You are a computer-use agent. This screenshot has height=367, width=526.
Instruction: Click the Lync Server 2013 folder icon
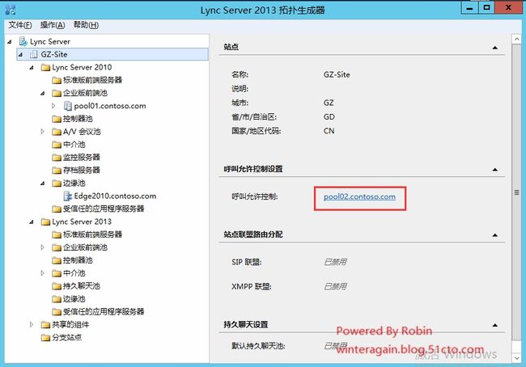pos(45,221)
